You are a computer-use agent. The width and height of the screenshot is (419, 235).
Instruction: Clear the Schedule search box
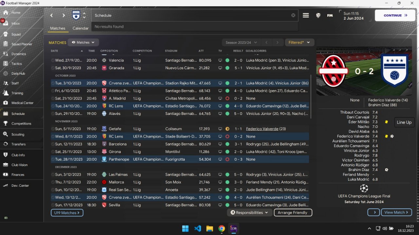pos(293,15)
